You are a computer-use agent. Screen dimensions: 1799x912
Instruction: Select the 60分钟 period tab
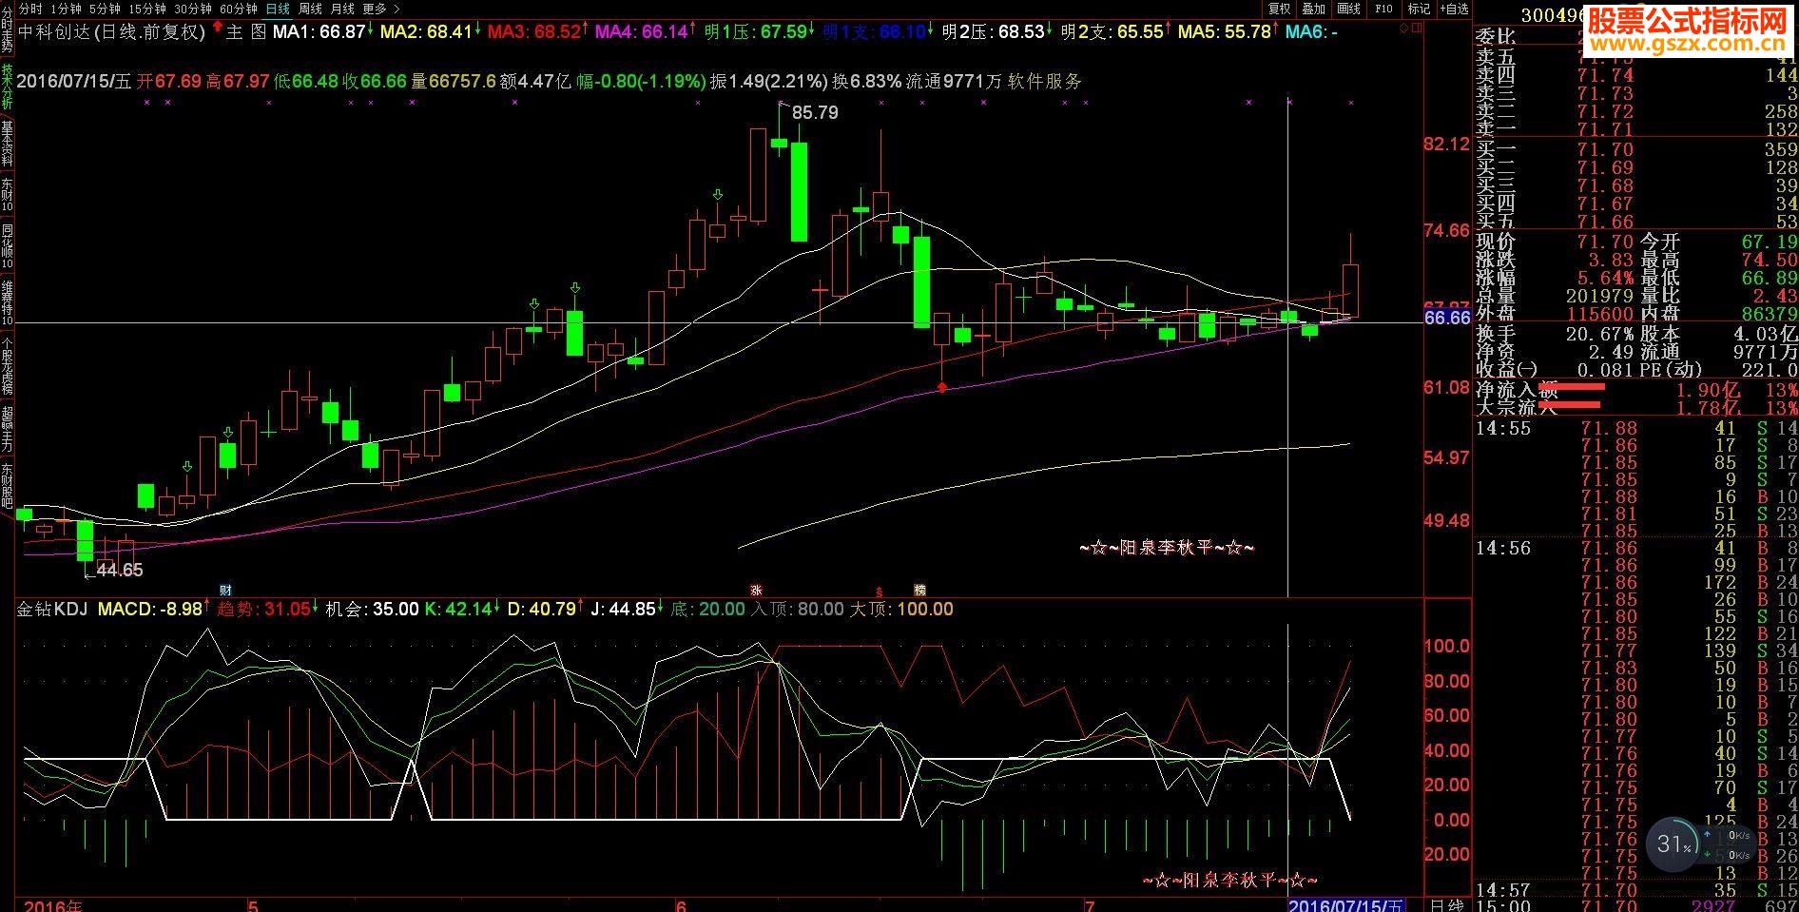238,9
